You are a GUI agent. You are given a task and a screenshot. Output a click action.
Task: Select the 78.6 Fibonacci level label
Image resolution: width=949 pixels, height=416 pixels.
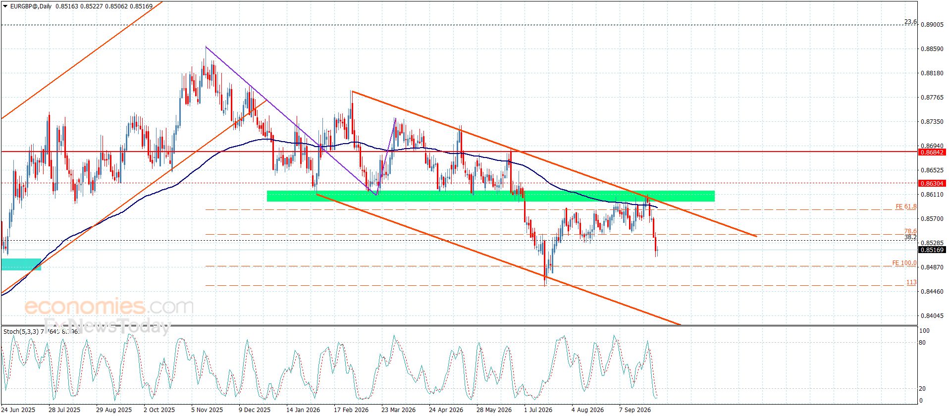(x=910, y=231)
